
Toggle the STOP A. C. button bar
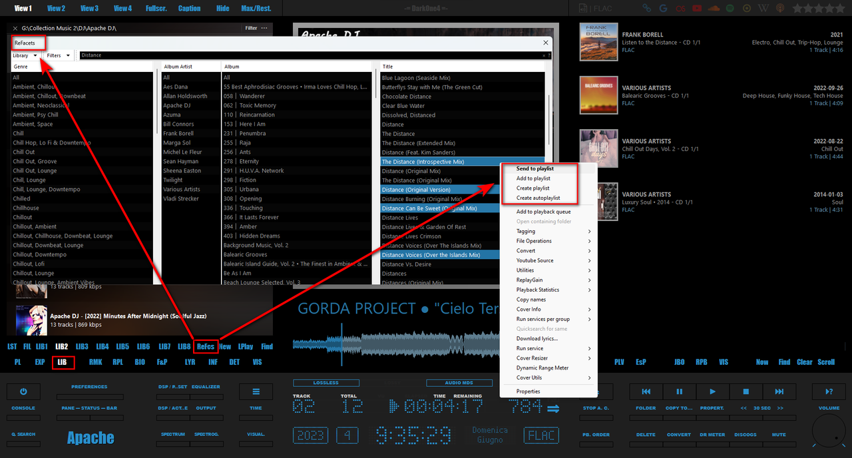(x=596, y=417)
